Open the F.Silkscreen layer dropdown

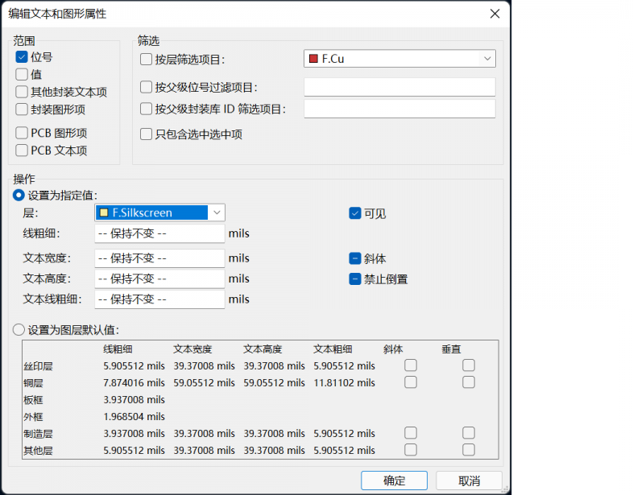[160, 212]
